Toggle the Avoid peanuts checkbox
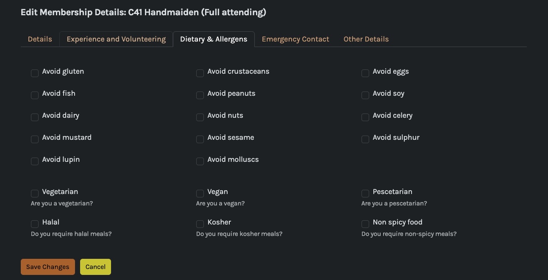 click(x=200, y=95)
